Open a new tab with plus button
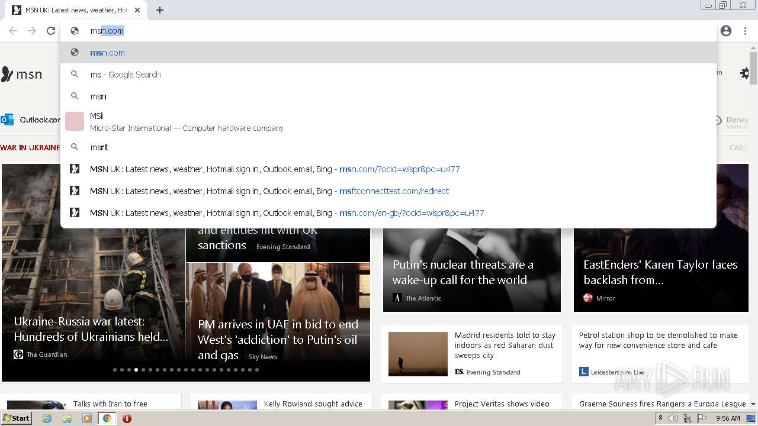The image size is (758, 426). [160, 10]
